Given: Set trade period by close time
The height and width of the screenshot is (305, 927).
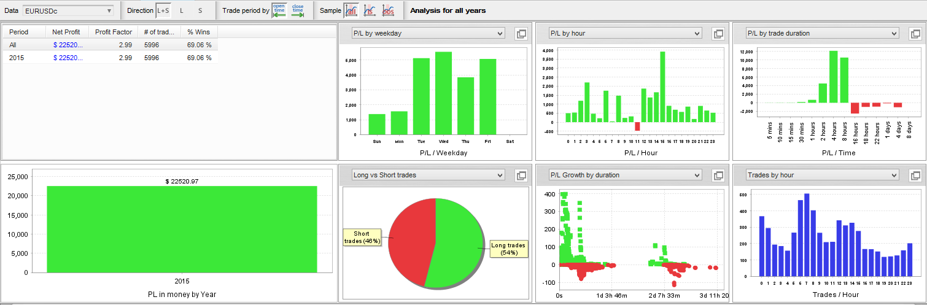Looking at the screenshot, I should pyautogui.click(x=298, y=10).
